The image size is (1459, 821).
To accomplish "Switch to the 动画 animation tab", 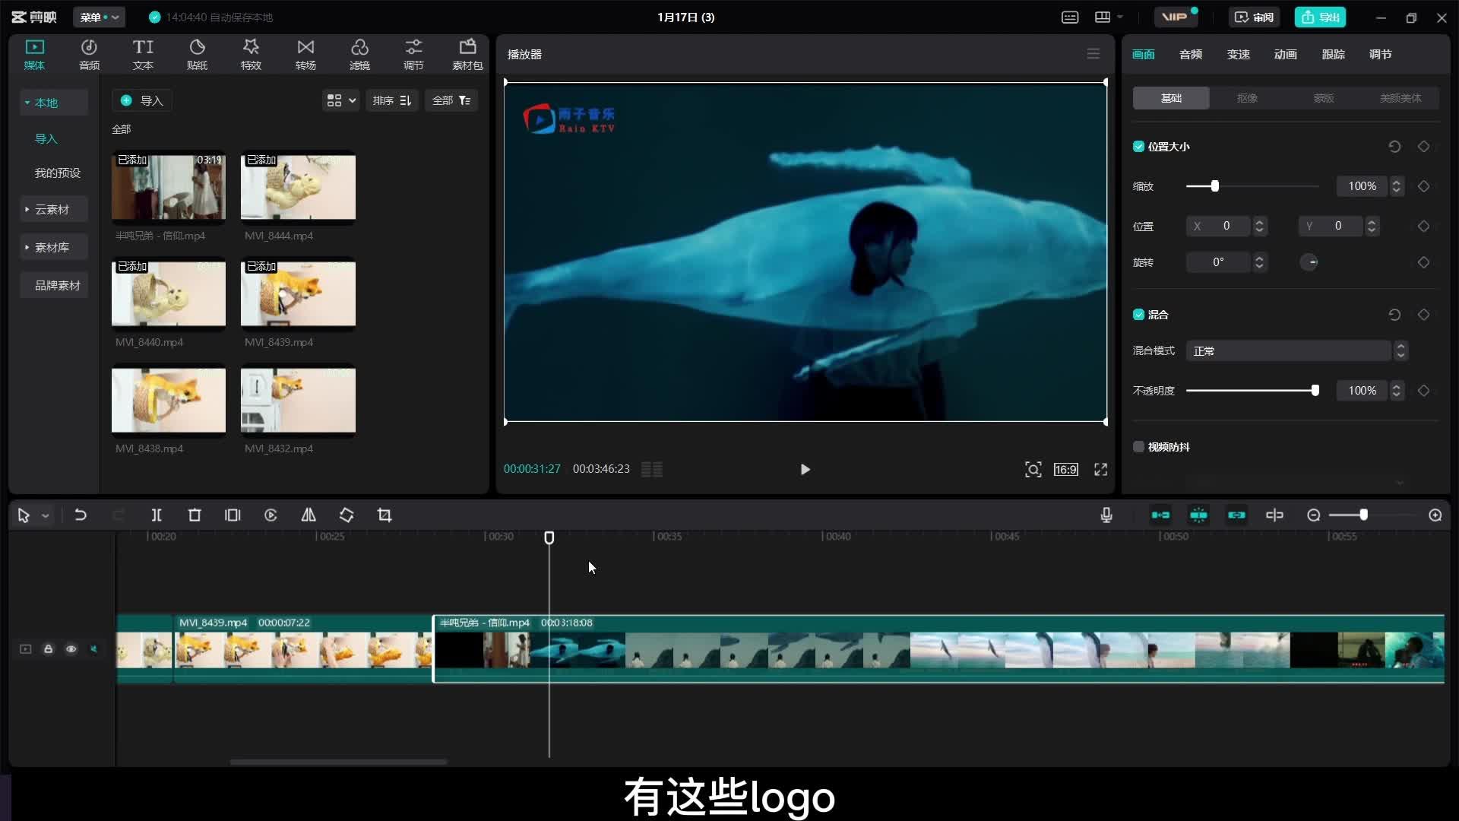I will pyautogui.click(x=1286, y=55).
